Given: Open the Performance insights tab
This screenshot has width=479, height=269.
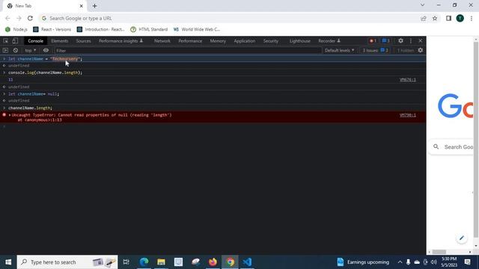Looking at the screenshot, I should 120,41.
